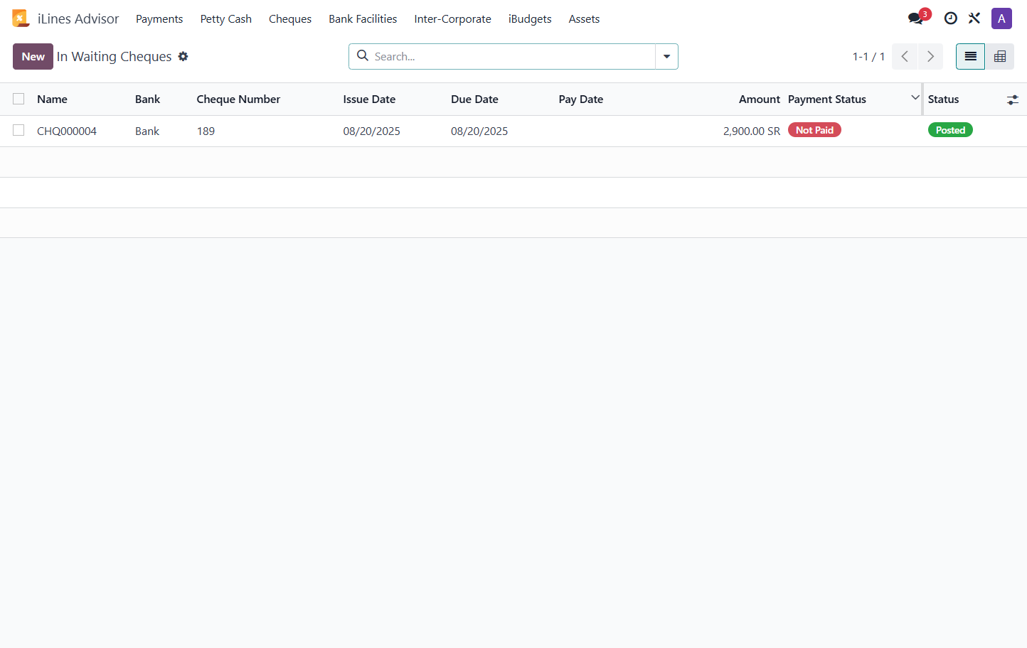
Task: Click the search magnifier icon
Action: (x=363, y=55)
